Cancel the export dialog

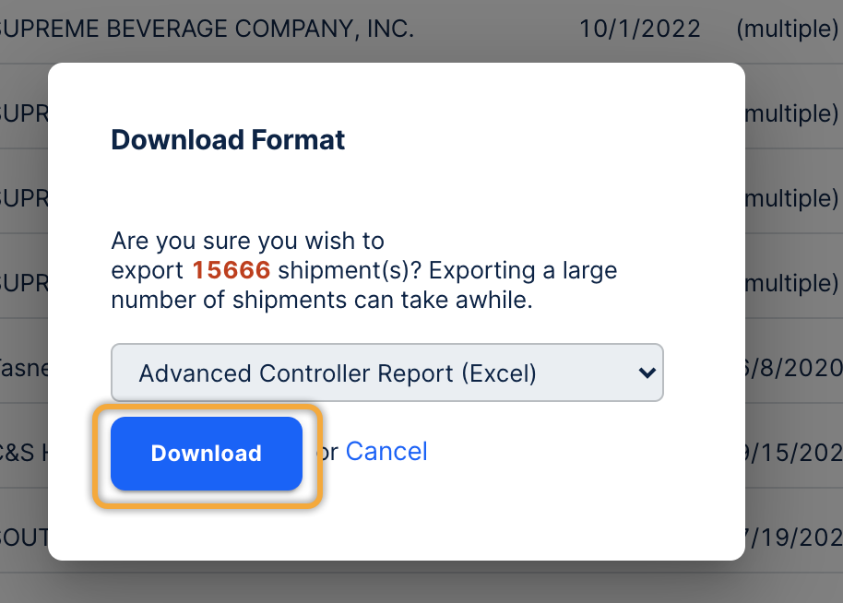386,452
